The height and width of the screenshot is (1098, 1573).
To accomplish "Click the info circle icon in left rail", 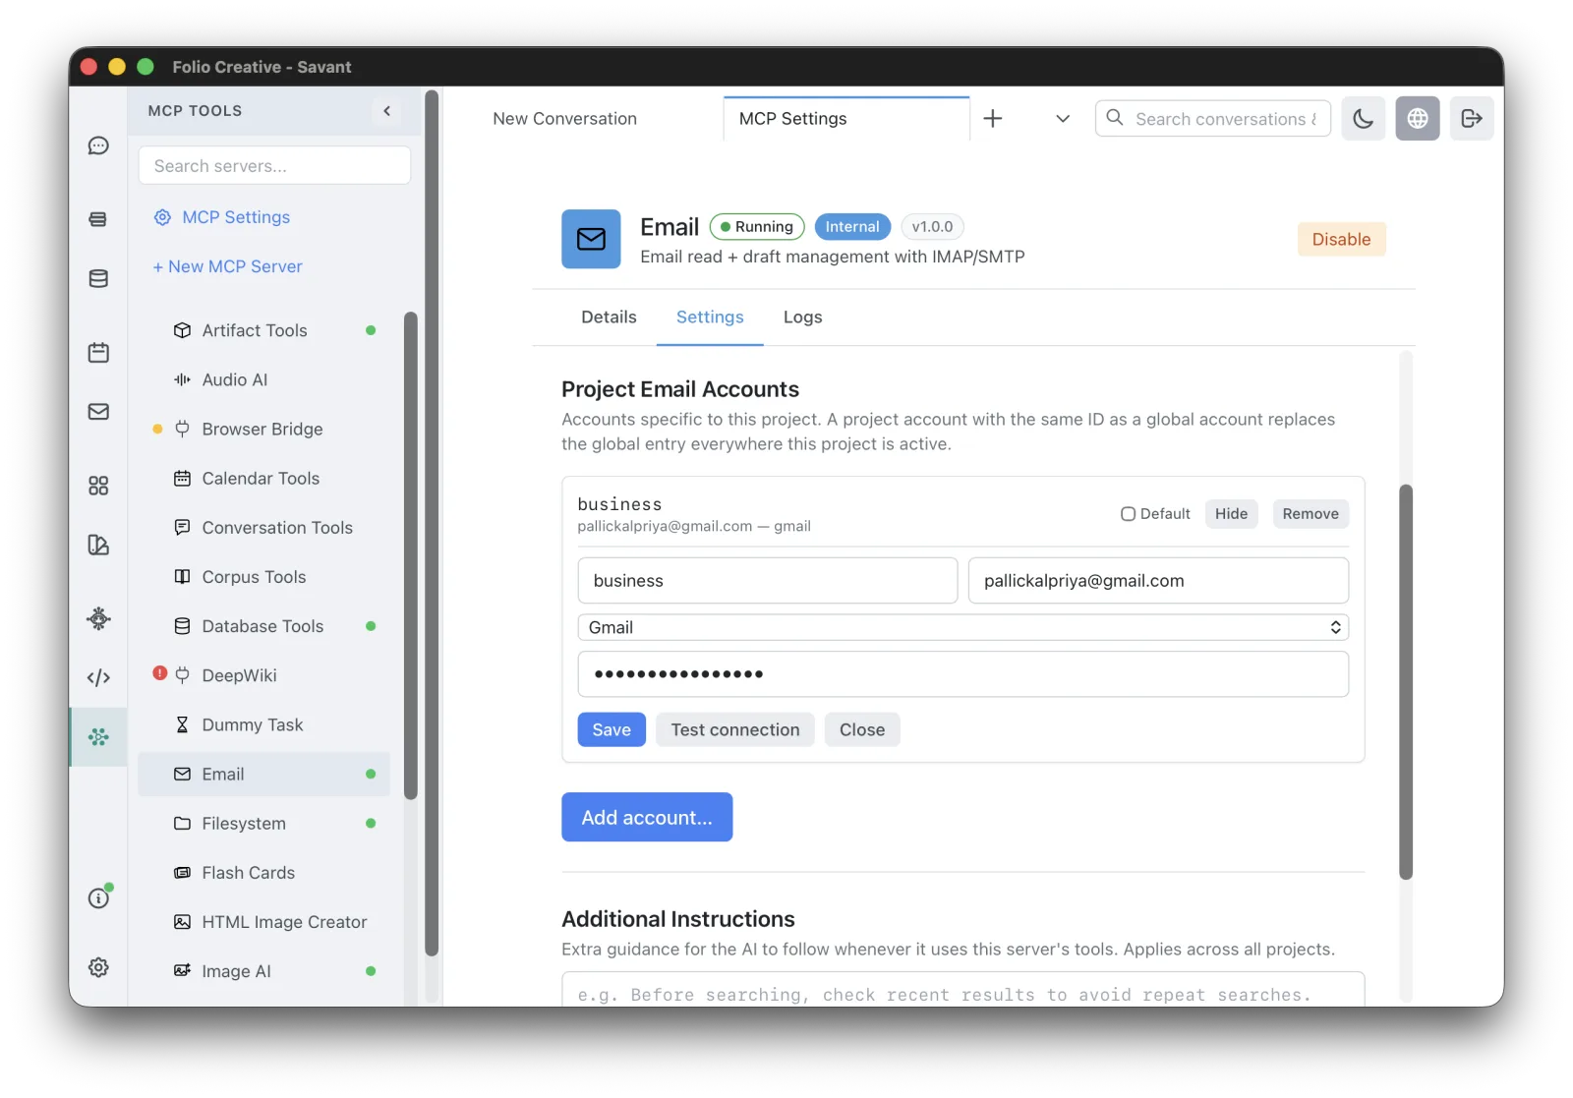I will click(x=98, y=897).
